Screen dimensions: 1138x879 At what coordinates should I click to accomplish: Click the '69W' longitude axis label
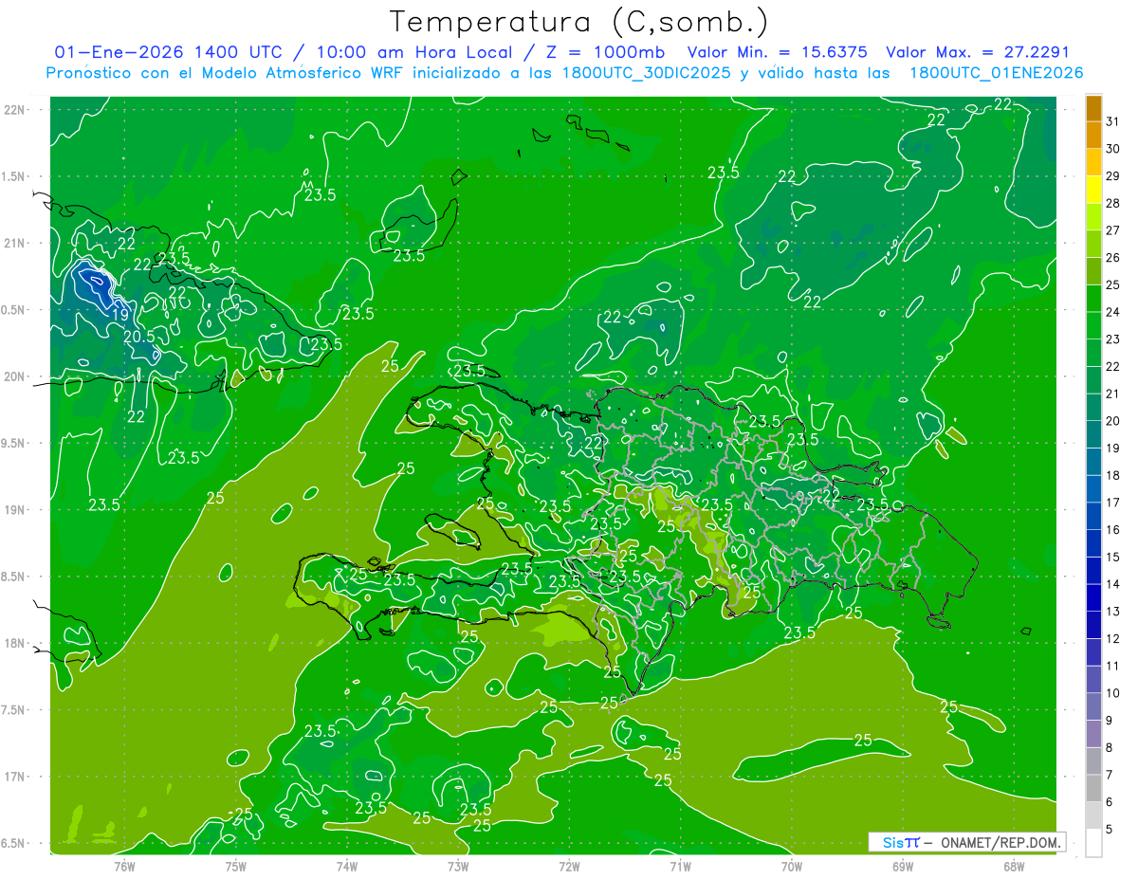point(903,867)
